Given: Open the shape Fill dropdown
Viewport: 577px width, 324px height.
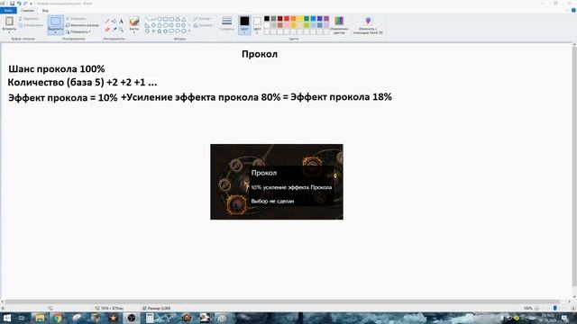Looking at the screenshot, I should [x=203, y=25].
